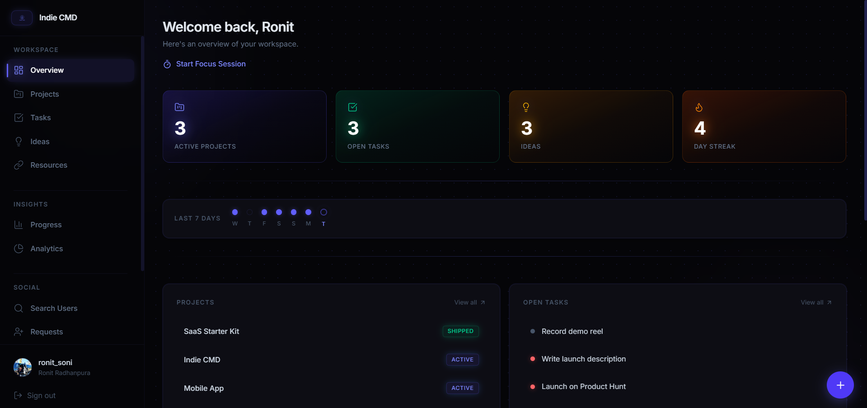Click the Indie CMD logo icon
This screenshot has width=867, height=408.
coord(22,18)
